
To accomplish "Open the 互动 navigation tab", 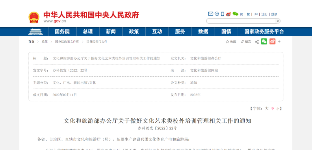I will click(x=157, y=32).
